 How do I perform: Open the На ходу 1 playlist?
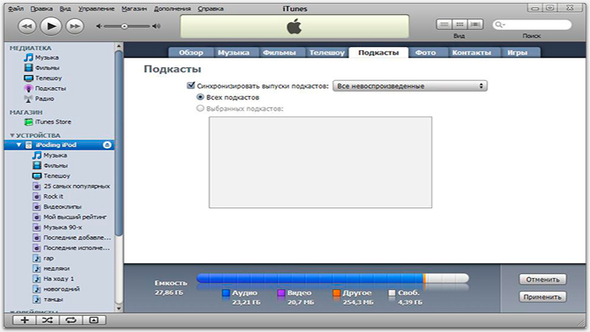pos(53,279)
